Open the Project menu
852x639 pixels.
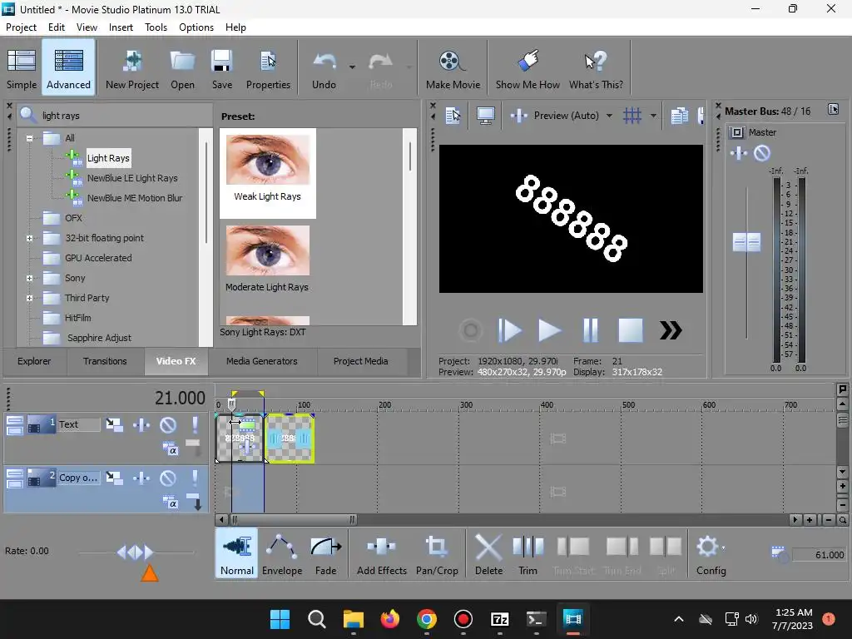(21, 27)
